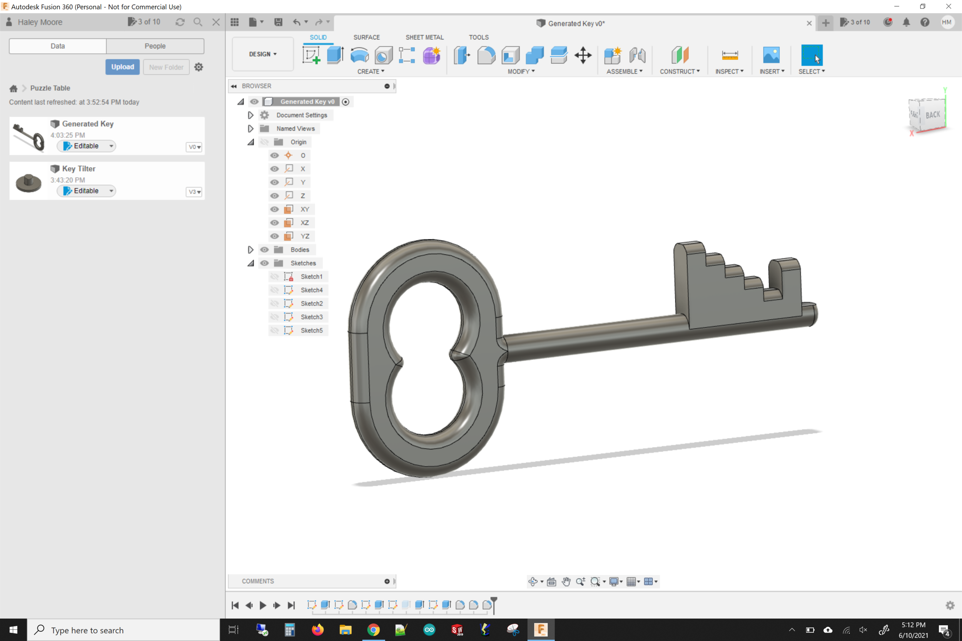962x641 pixels.
Task: Select the Press Pull tool
Action: pyautogui.click(x=462, y=55)
